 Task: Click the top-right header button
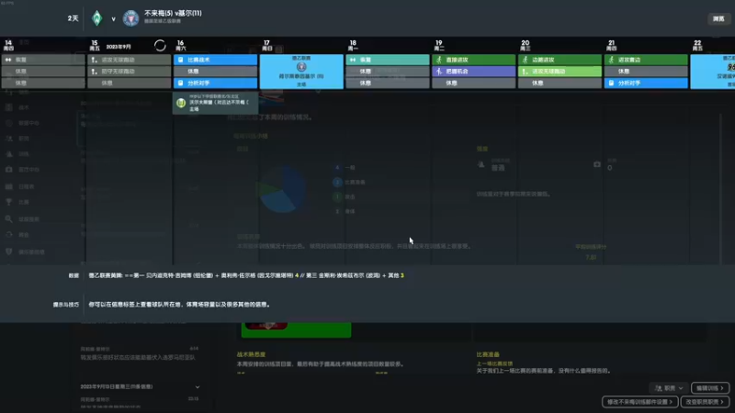(718, 18)
